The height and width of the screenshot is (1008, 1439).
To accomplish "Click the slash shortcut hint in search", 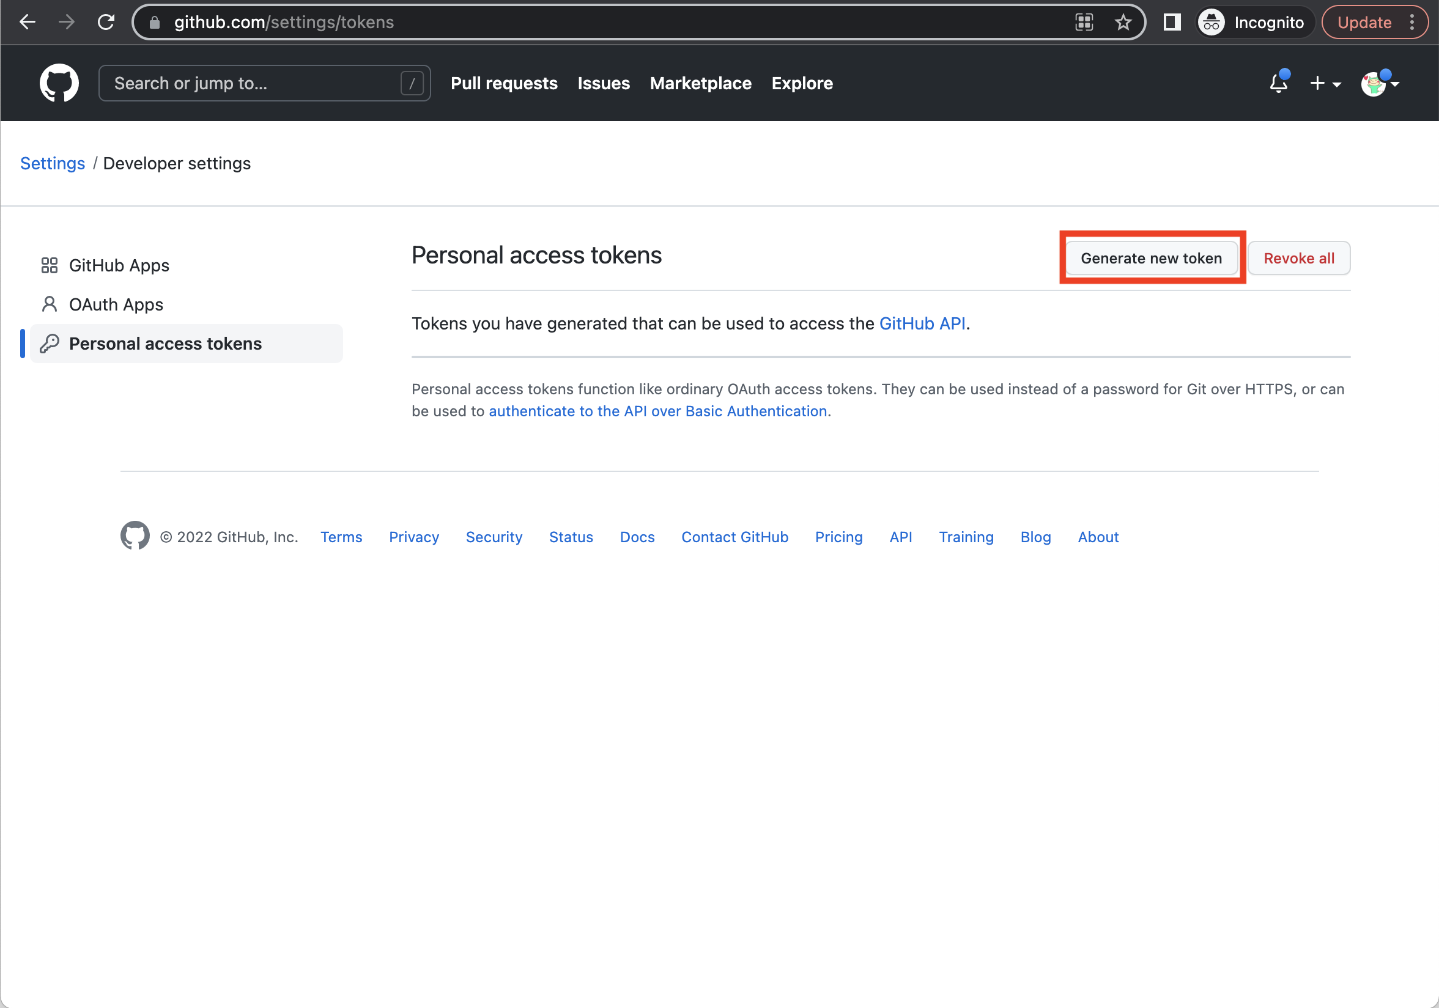I will point(412,83).
